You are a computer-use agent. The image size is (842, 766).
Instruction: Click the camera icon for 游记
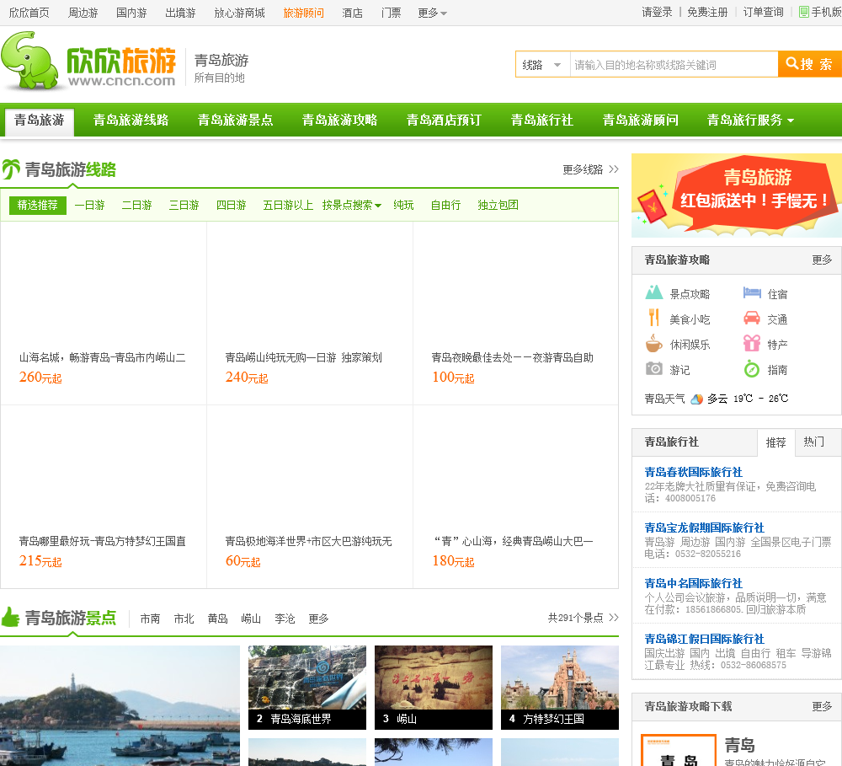coord(654,369)
